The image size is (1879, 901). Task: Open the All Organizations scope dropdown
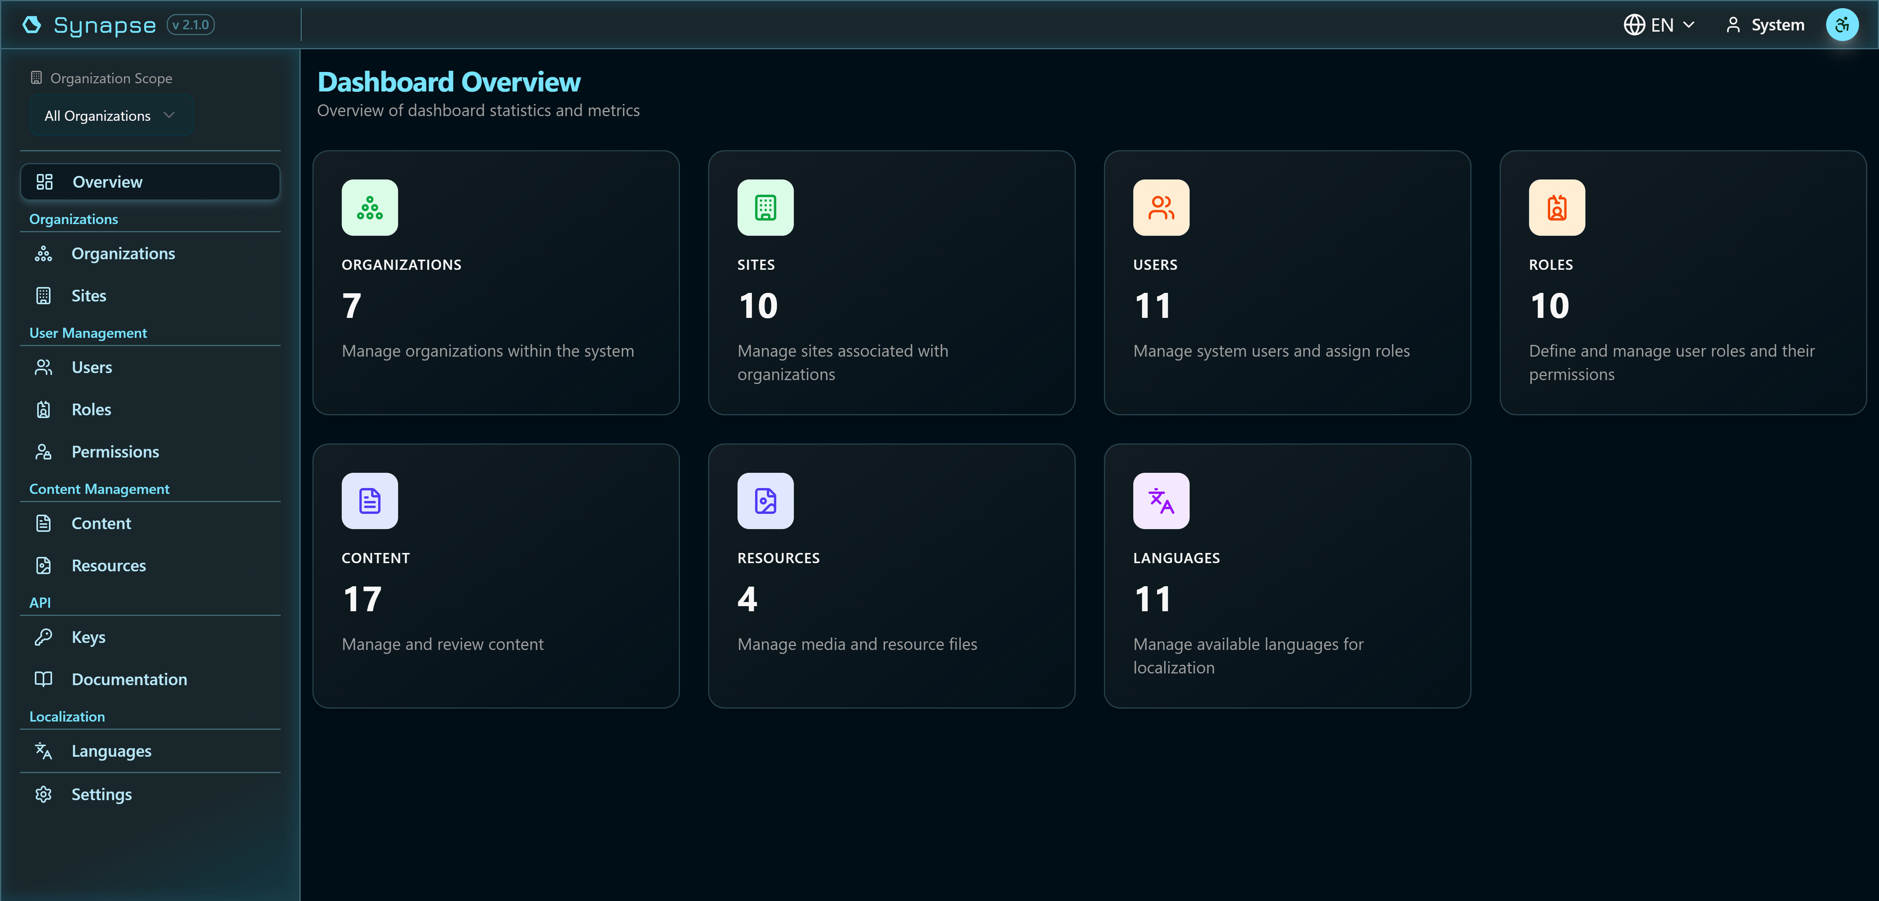pos(110,115)
